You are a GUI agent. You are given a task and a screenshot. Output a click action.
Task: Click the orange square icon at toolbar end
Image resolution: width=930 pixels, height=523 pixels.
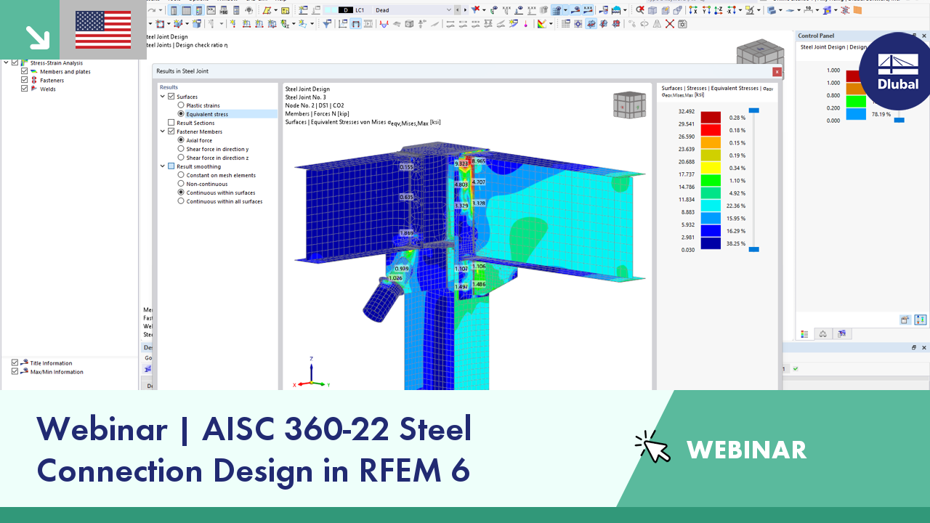857,10
